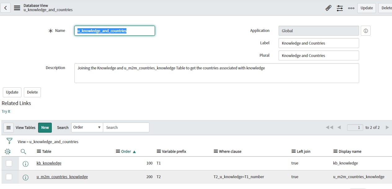The width and height of the screenshot is (392, 189).
Task: Click the Display name column header
Action: [x=350, y=152]
